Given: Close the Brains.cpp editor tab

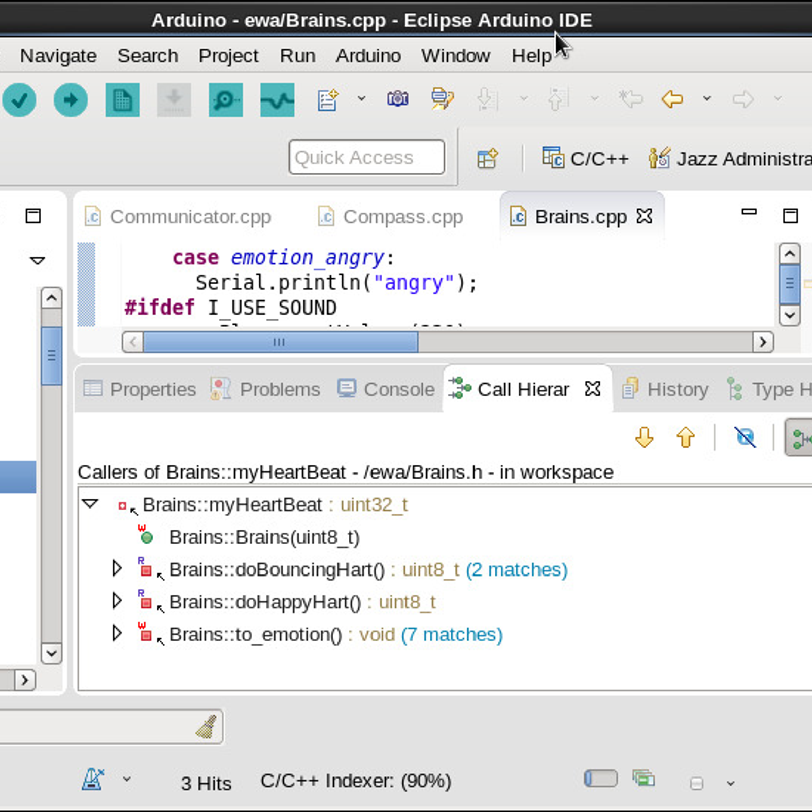Looking at the screenshot, I should click(644, 216).
